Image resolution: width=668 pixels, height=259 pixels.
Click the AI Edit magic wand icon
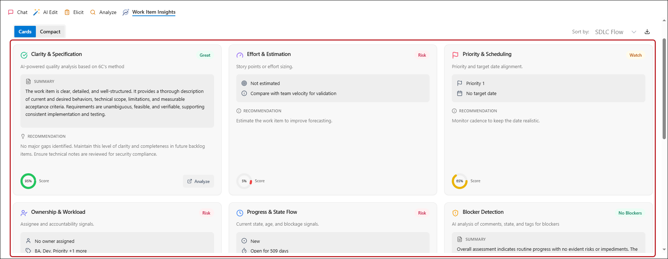click(36, 12)
